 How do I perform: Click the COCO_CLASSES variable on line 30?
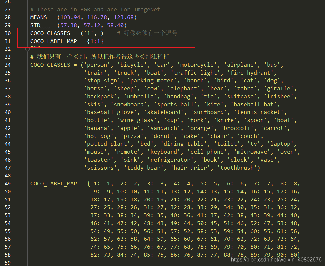click(x=50, y=33)
